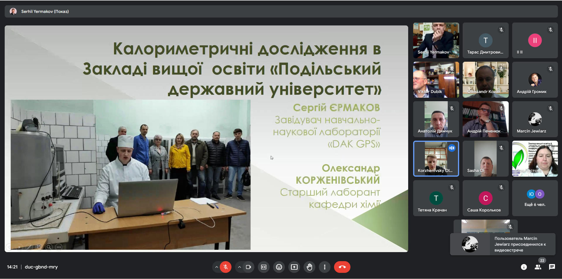
Task: Select the Тетяна Крачан participant tile
Action: (x=436, y=198)
